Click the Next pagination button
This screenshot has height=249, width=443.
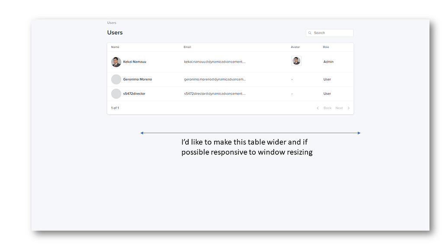pyautogui.click(x=339, y=108)
